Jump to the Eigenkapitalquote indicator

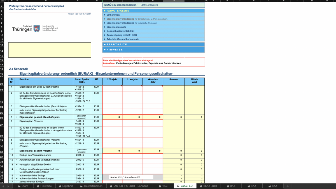pos(153,27)
